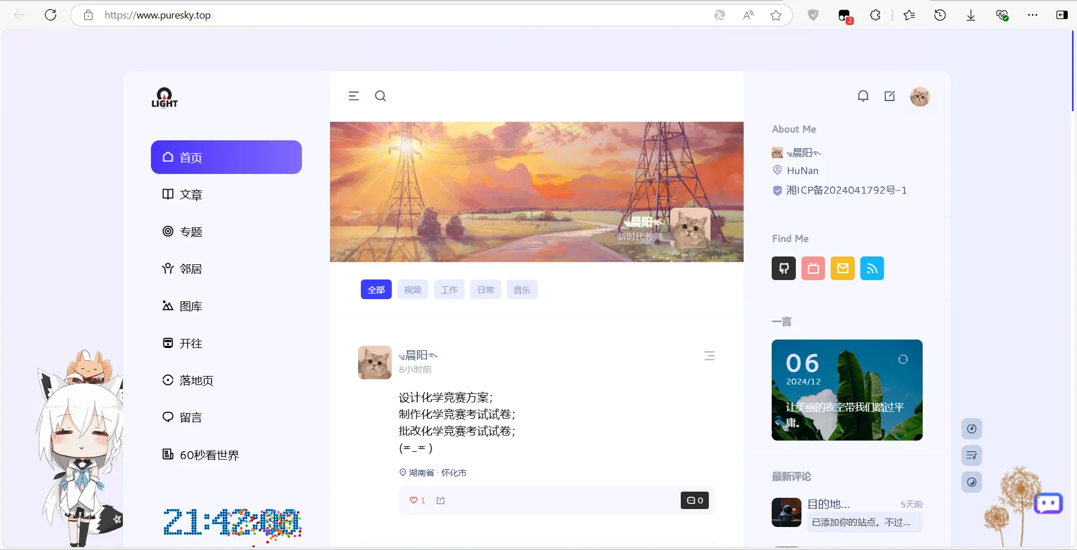The width and height of the screenshot is (1077, 550).
Task: Collapse sidebar with hamburger menu icon
Action: (x=354, y=96)
